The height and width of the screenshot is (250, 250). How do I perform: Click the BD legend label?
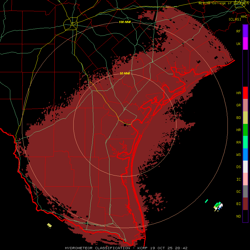(x=238, y=118)
